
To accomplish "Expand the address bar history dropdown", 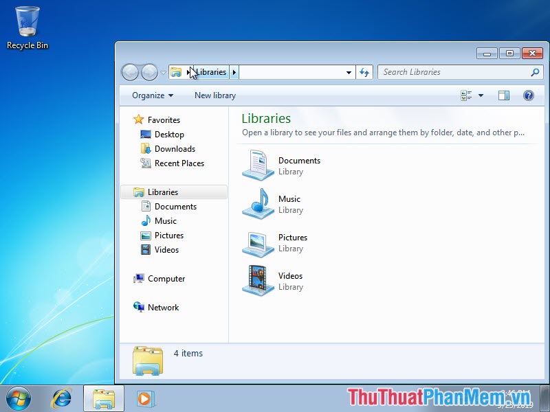I will (349, 71).
